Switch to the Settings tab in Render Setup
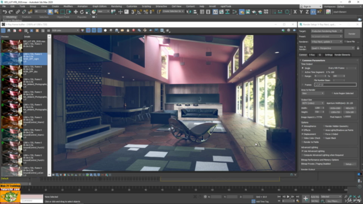The width and height of the screenshot is (363, 204). (x=328, y=55)
